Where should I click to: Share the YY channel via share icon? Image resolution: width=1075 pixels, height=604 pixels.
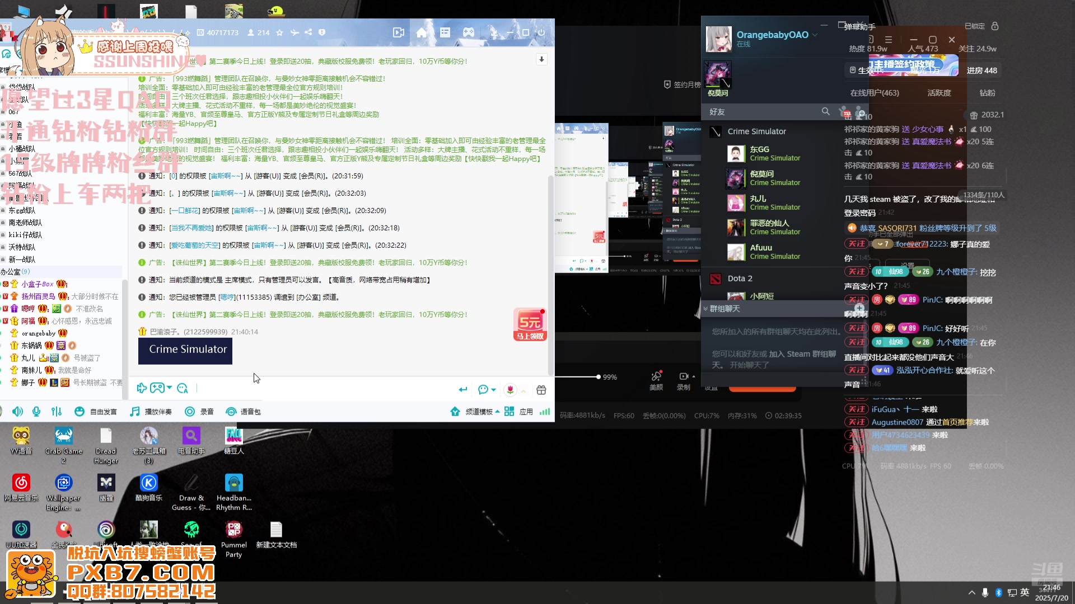[x=309, y=32]
